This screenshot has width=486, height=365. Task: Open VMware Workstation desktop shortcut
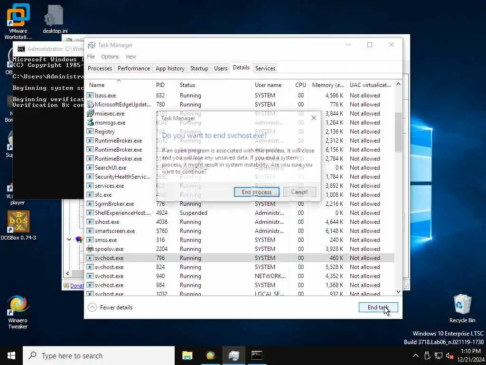click(x=18, y=21)
